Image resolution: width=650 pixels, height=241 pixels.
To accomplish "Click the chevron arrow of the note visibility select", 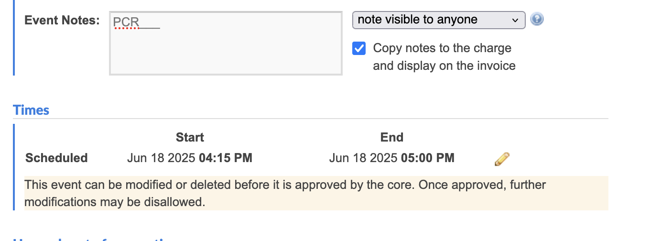I will (515, 20).
